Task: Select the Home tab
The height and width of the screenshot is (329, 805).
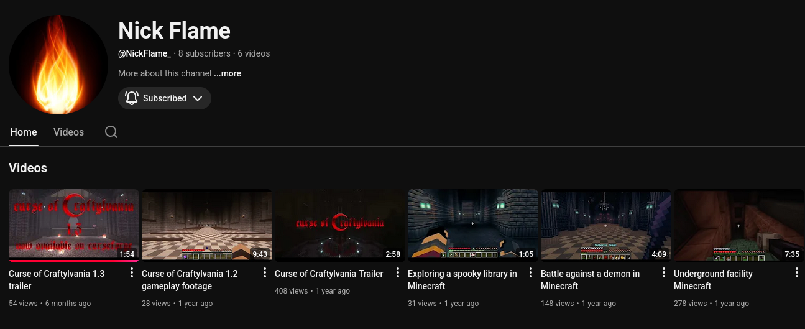Action: 24,132
